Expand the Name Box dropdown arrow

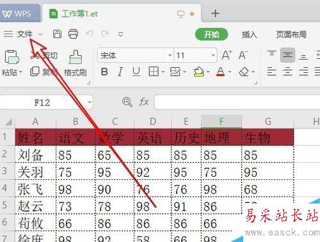tap(90, 102)
